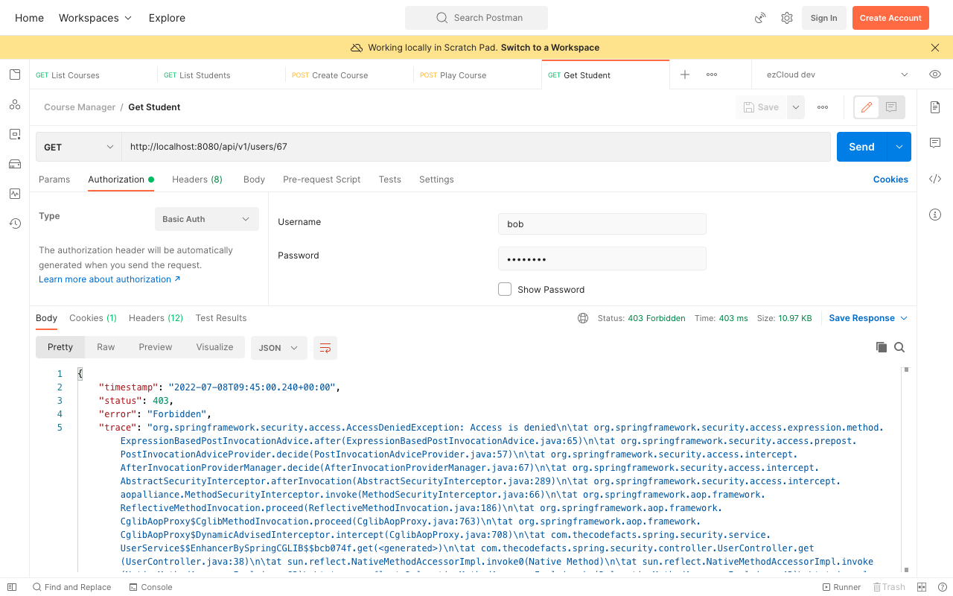Switch to comment mode icon
Image resolution: width=953 pixels, height=596 pixels.
(891, 107)
